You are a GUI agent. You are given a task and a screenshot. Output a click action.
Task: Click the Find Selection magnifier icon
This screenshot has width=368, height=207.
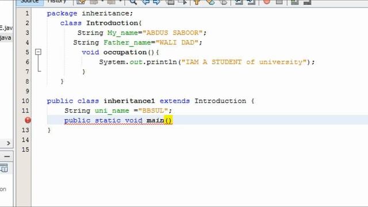pos(133,2)
